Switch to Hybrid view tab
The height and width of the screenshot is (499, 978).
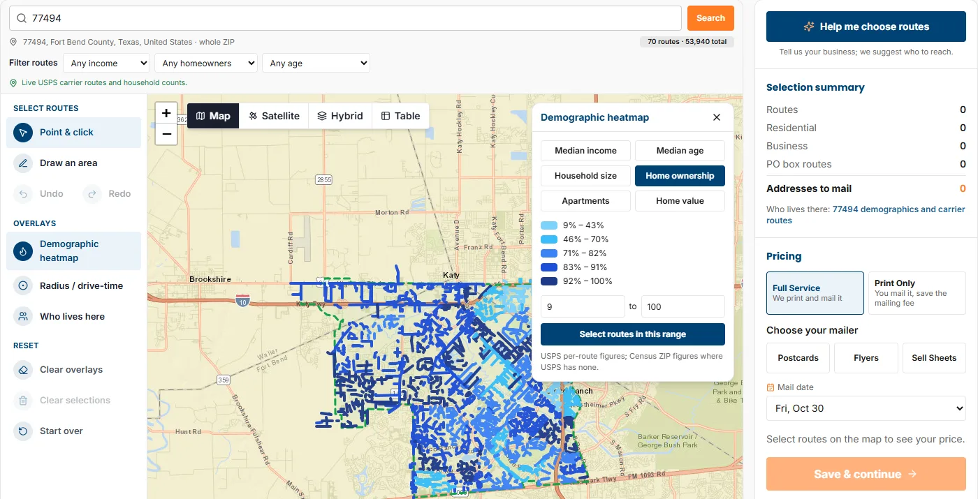(340, 116)
